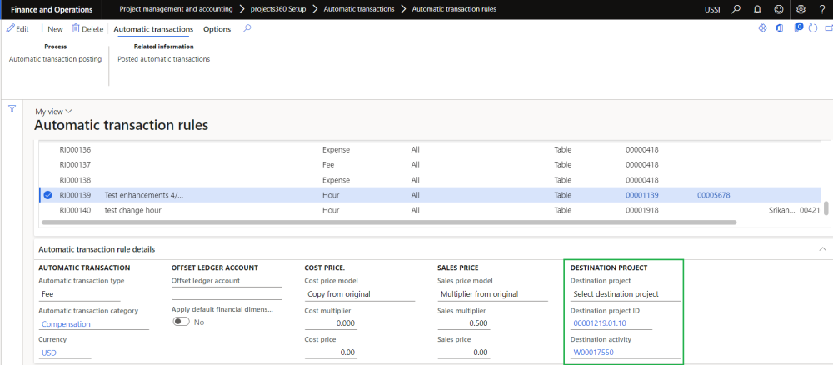Open Posted automatic transactions link

pyautogui.click(x=163, y=59)
